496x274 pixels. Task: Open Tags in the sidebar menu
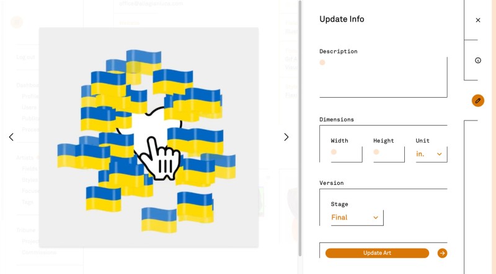(x=27, y=202)
